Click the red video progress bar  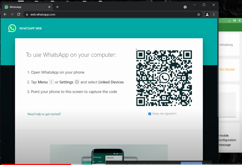(36, 164)
